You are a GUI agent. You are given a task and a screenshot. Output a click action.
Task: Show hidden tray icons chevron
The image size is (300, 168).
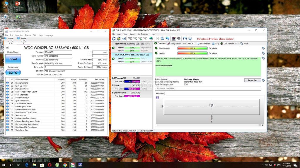[x=263, y=165]
